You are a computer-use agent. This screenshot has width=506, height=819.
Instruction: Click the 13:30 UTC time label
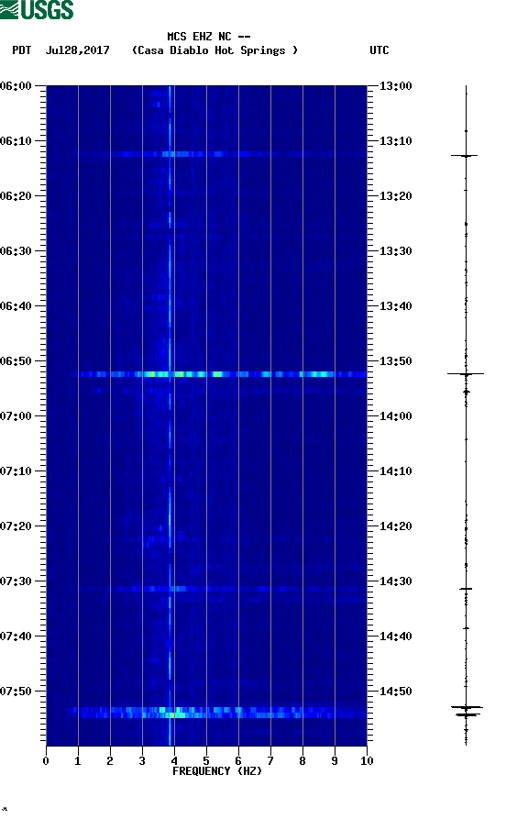pos(396,250)
